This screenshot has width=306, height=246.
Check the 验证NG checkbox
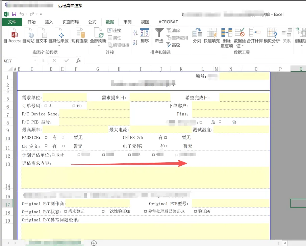click(x=195, y=211)
